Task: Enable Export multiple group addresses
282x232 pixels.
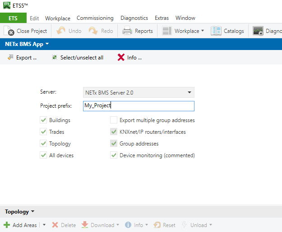Action: coord(114,120)
